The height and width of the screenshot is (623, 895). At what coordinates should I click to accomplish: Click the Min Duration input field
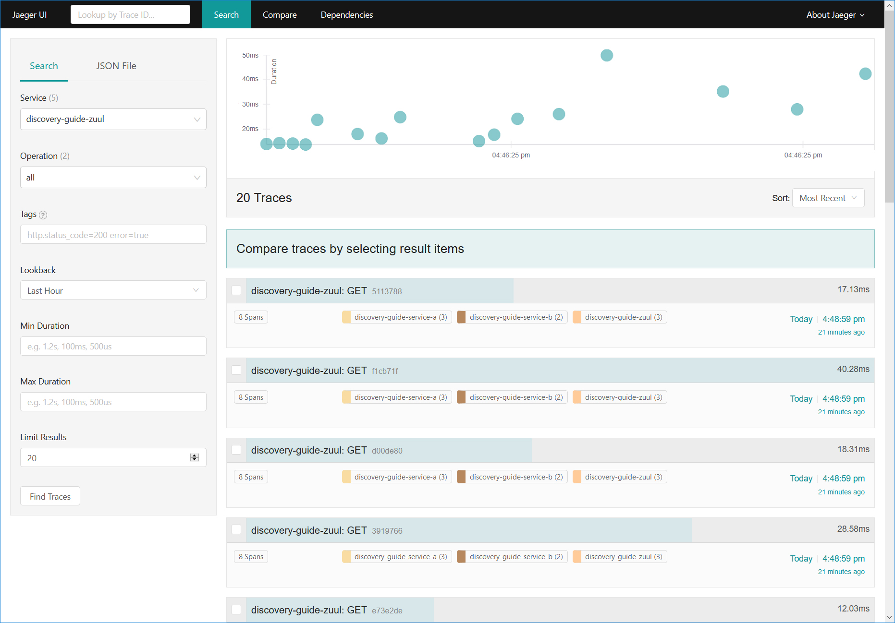pyautogui.click(x=113, y=346)
